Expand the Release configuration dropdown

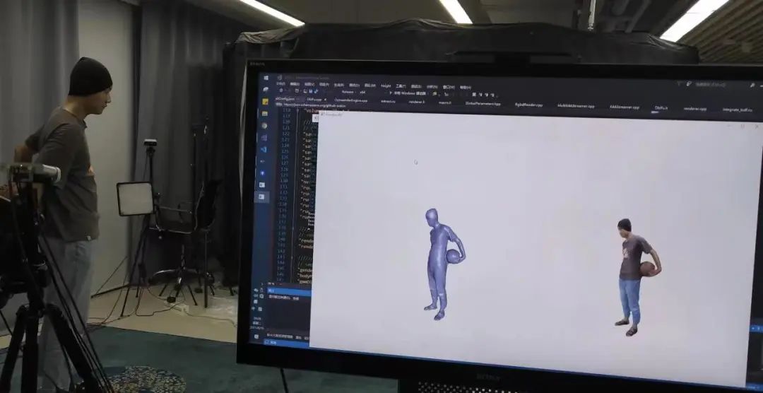click(x=348, y=92)
